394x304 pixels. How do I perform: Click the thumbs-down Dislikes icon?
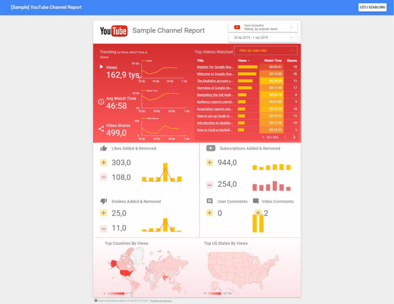click(104, 201)
